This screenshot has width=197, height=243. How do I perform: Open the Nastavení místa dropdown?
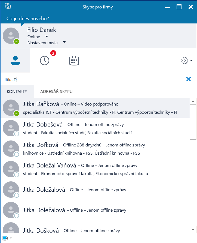(x=64, y=42)
